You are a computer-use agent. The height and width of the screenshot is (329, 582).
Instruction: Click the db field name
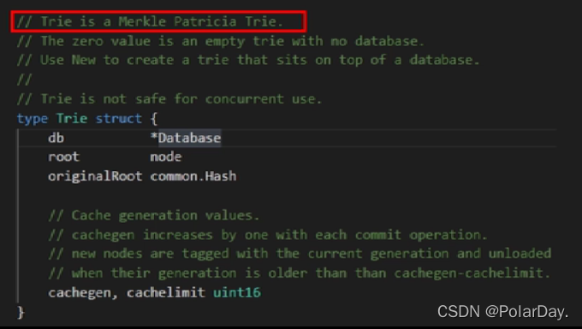click(x=56, y=138)
